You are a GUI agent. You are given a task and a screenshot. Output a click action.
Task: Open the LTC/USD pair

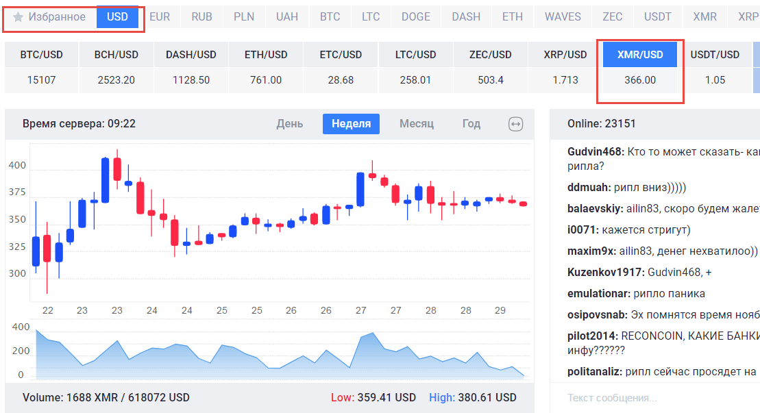click(x=416, y=55)
